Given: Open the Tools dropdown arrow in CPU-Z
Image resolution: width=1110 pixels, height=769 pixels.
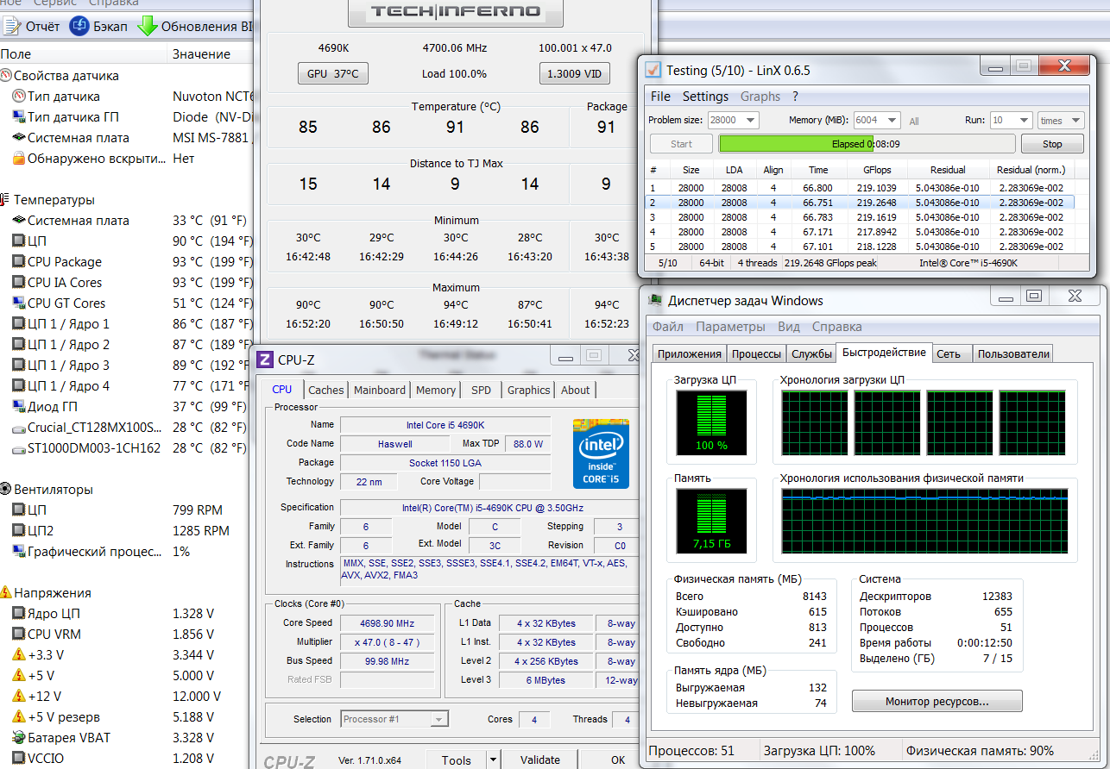Looking at the screenshot, I should coord(493,760).
